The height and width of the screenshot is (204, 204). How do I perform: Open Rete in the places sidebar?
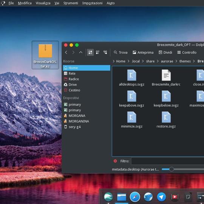(x=87, y=74)
